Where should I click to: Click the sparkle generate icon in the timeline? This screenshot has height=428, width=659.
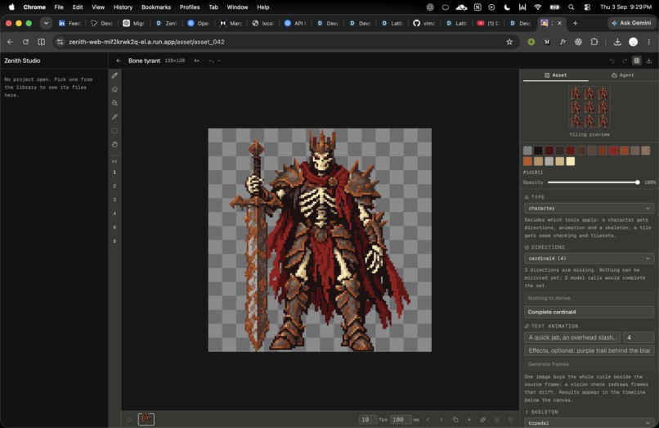483,420
